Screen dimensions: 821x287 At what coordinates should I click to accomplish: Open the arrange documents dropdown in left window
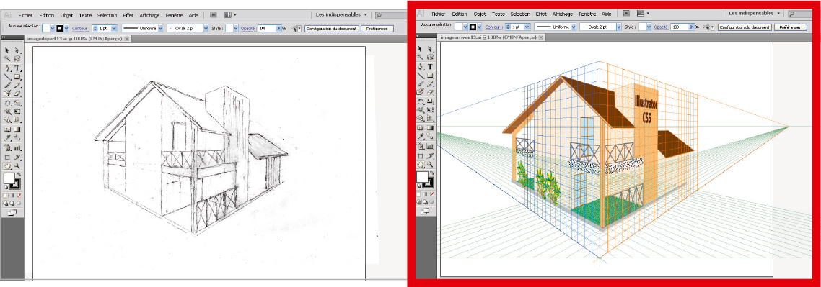pos(230,14)
